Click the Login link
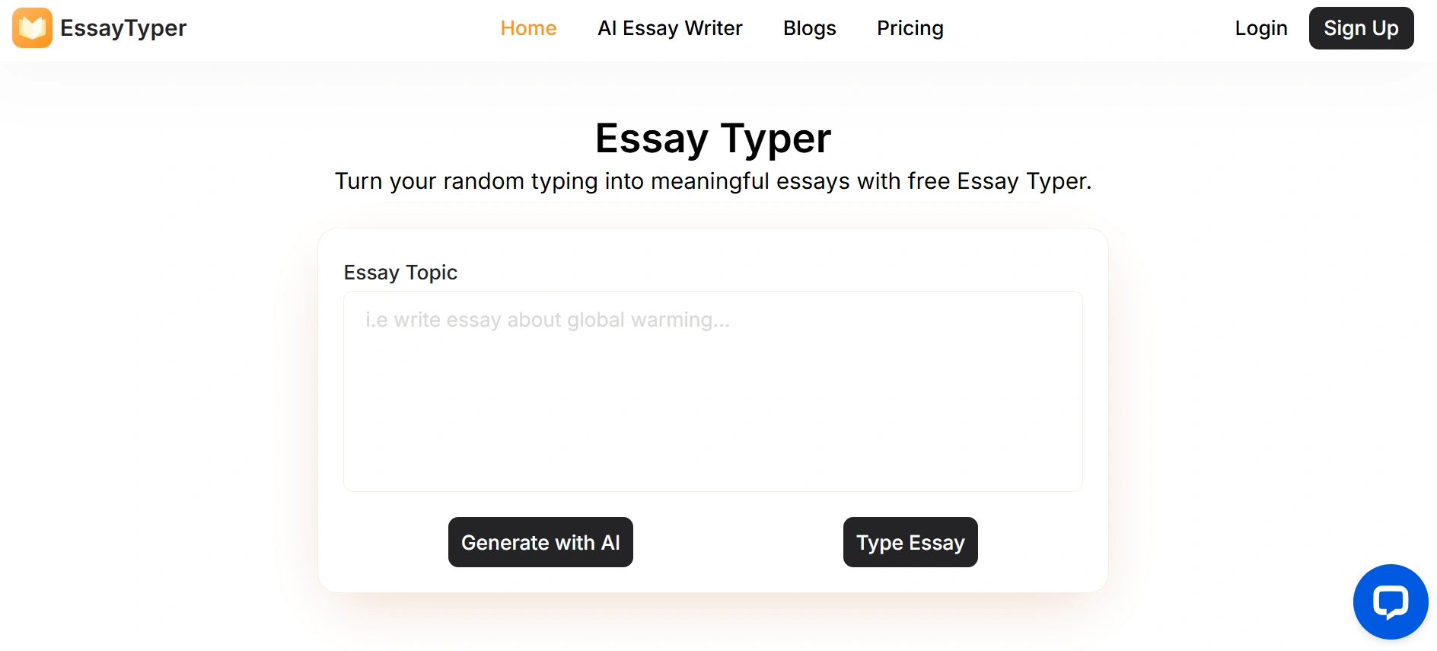The width and height of the screenshot is (1437, 651). 1260,28
